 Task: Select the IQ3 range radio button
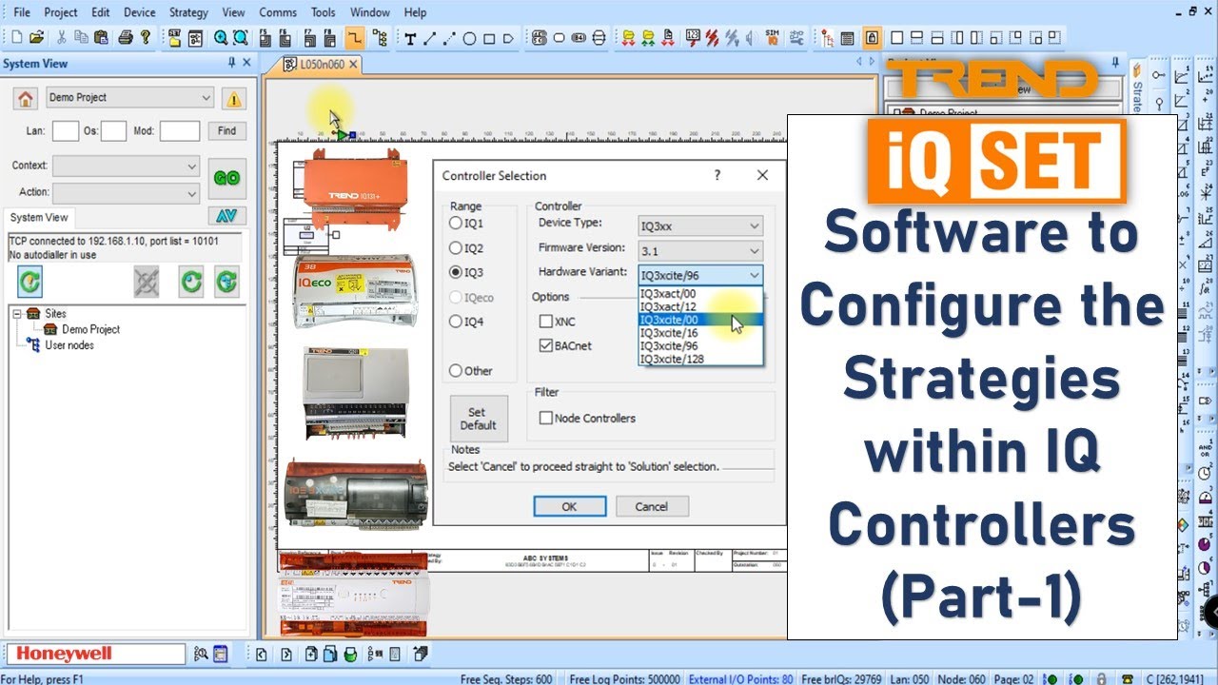point(456,272)
